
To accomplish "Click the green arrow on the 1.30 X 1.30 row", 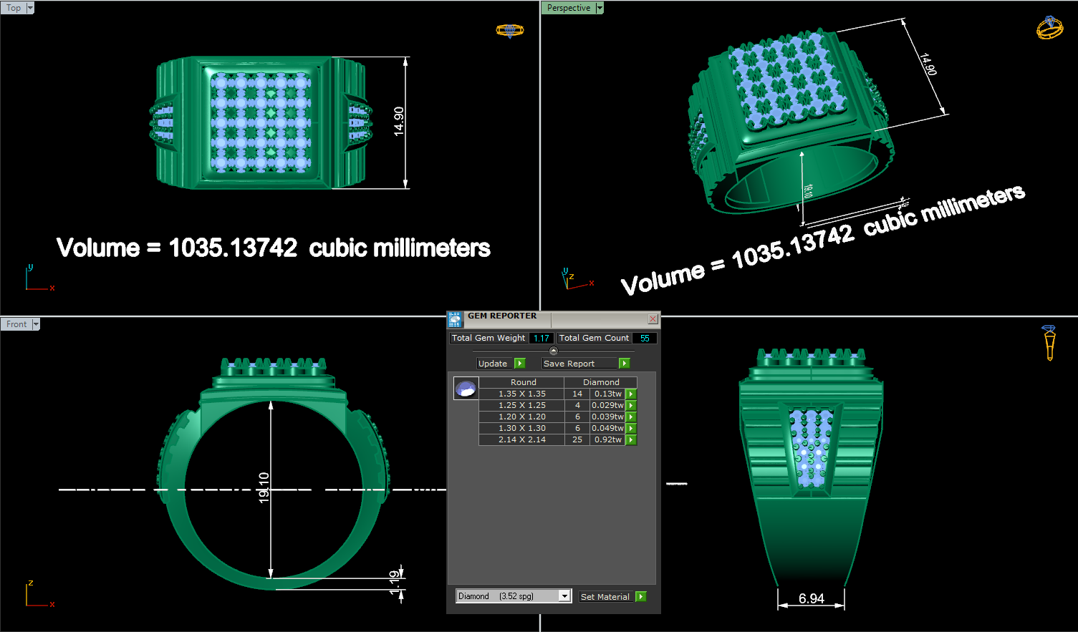I will [631, 428].
